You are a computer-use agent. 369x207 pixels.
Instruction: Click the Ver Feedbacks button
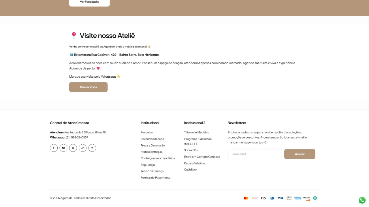pyautogui.click(x=89, y=2)
